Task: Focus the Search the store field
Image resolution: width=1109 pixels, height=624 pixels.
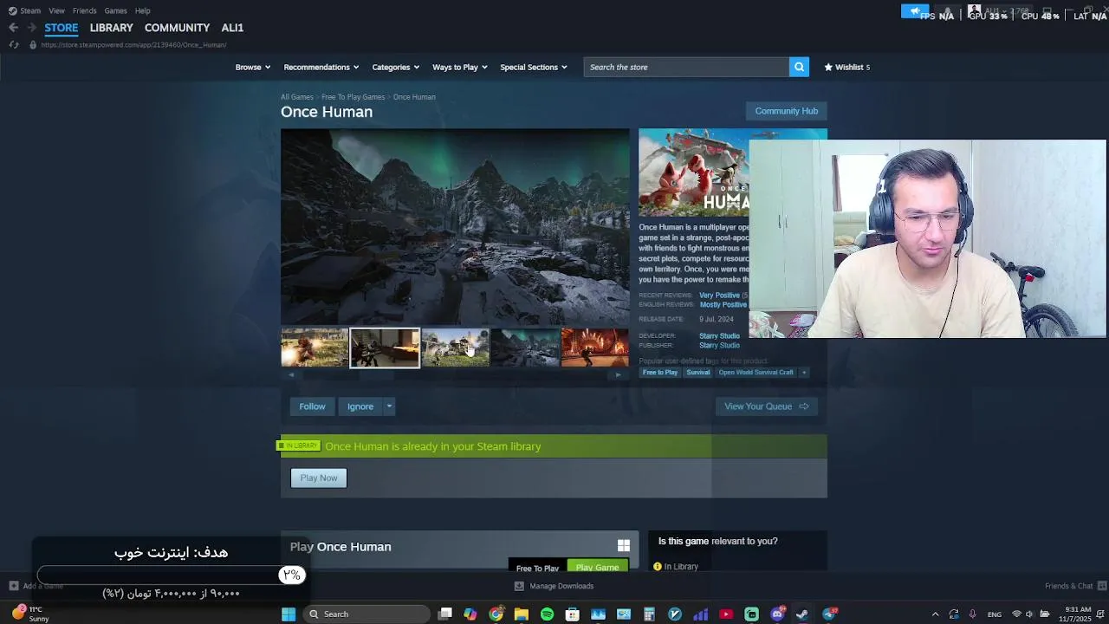Action: (686, 67)
